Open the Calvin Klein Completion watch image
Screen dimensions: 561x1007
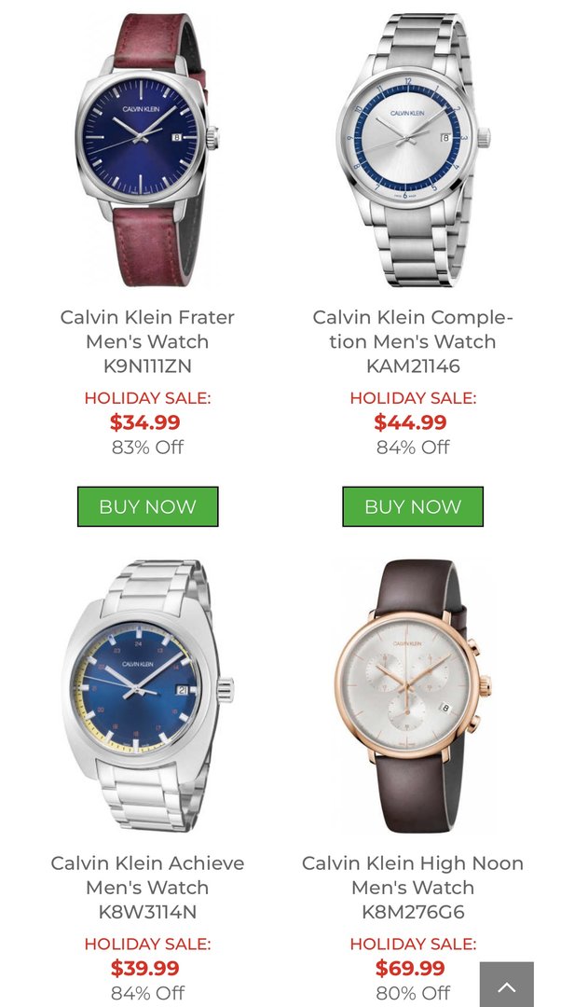[413, 150]
